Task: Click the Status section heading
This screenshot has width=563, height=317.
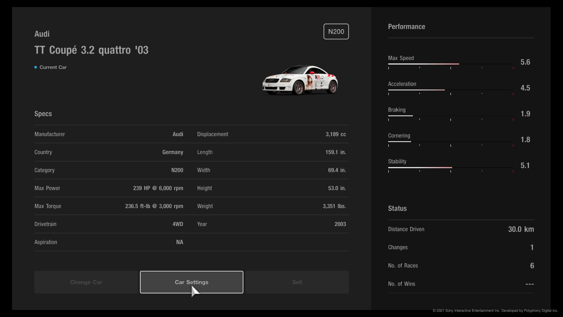Action: tap(397, 209)
